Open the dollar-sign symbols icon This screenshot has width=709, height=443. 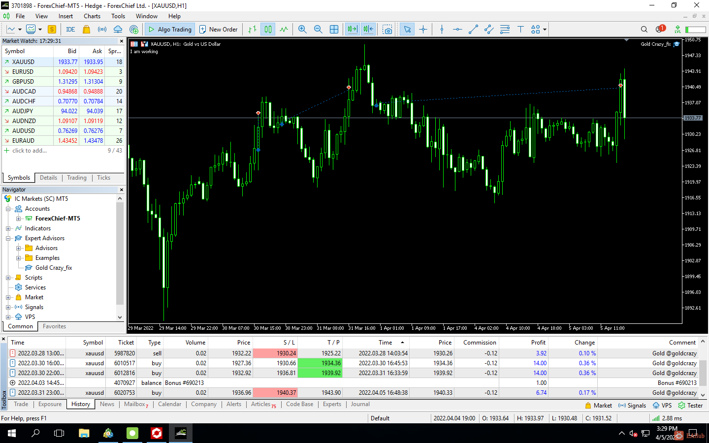(x=52, y=29)
